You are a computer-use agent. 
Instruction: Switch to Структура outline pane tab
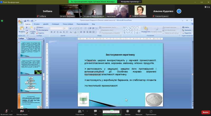click(31, 38)
